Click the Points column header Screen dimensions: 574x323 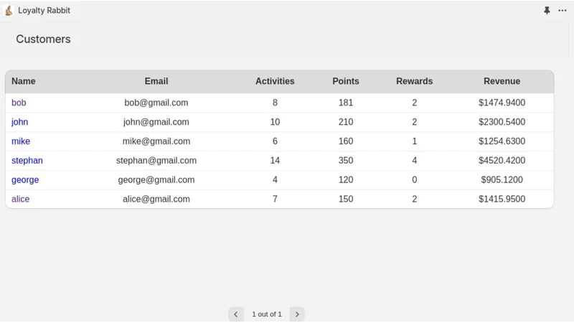pos(346,81)
